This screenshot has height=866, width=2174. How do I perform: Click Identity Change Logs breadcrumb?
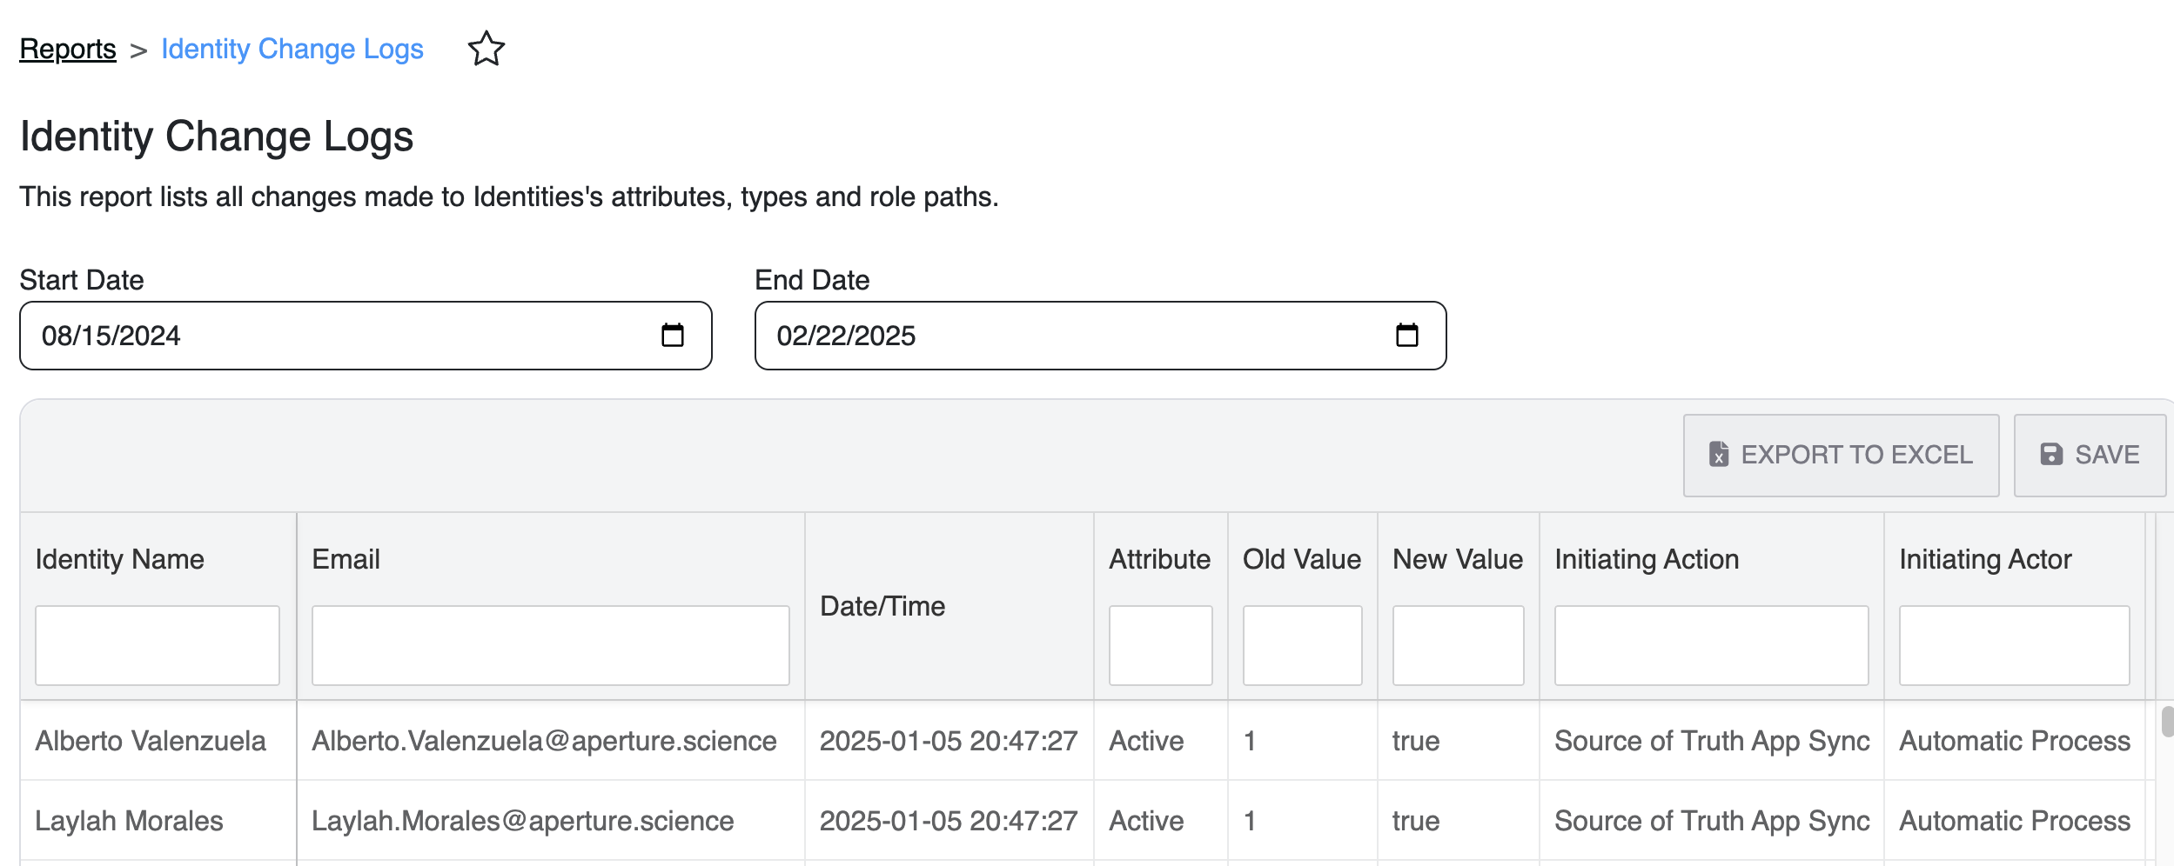click(292, 49)
